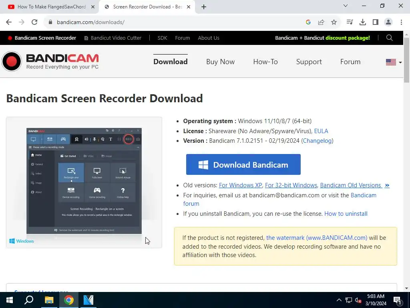Open For 32-bit Windows link
This screenshot has height=308, width=410.
(291, 185)
